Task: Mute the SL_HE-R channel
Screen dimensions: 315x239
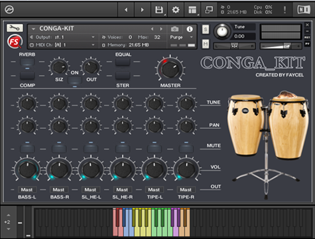Action: [123, 149]
